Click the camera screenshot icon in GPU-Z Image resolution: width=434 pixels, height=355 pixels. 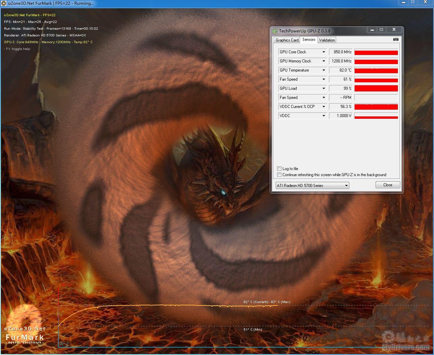(x=396, y=39)
